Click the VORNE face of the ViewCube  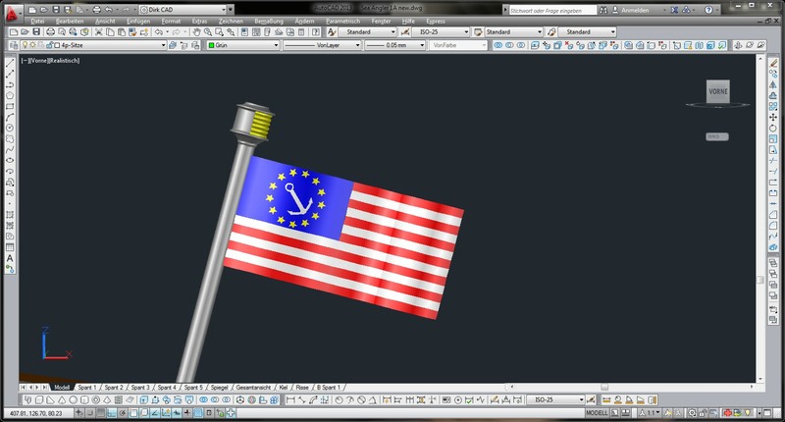click(x=718, y=91)
